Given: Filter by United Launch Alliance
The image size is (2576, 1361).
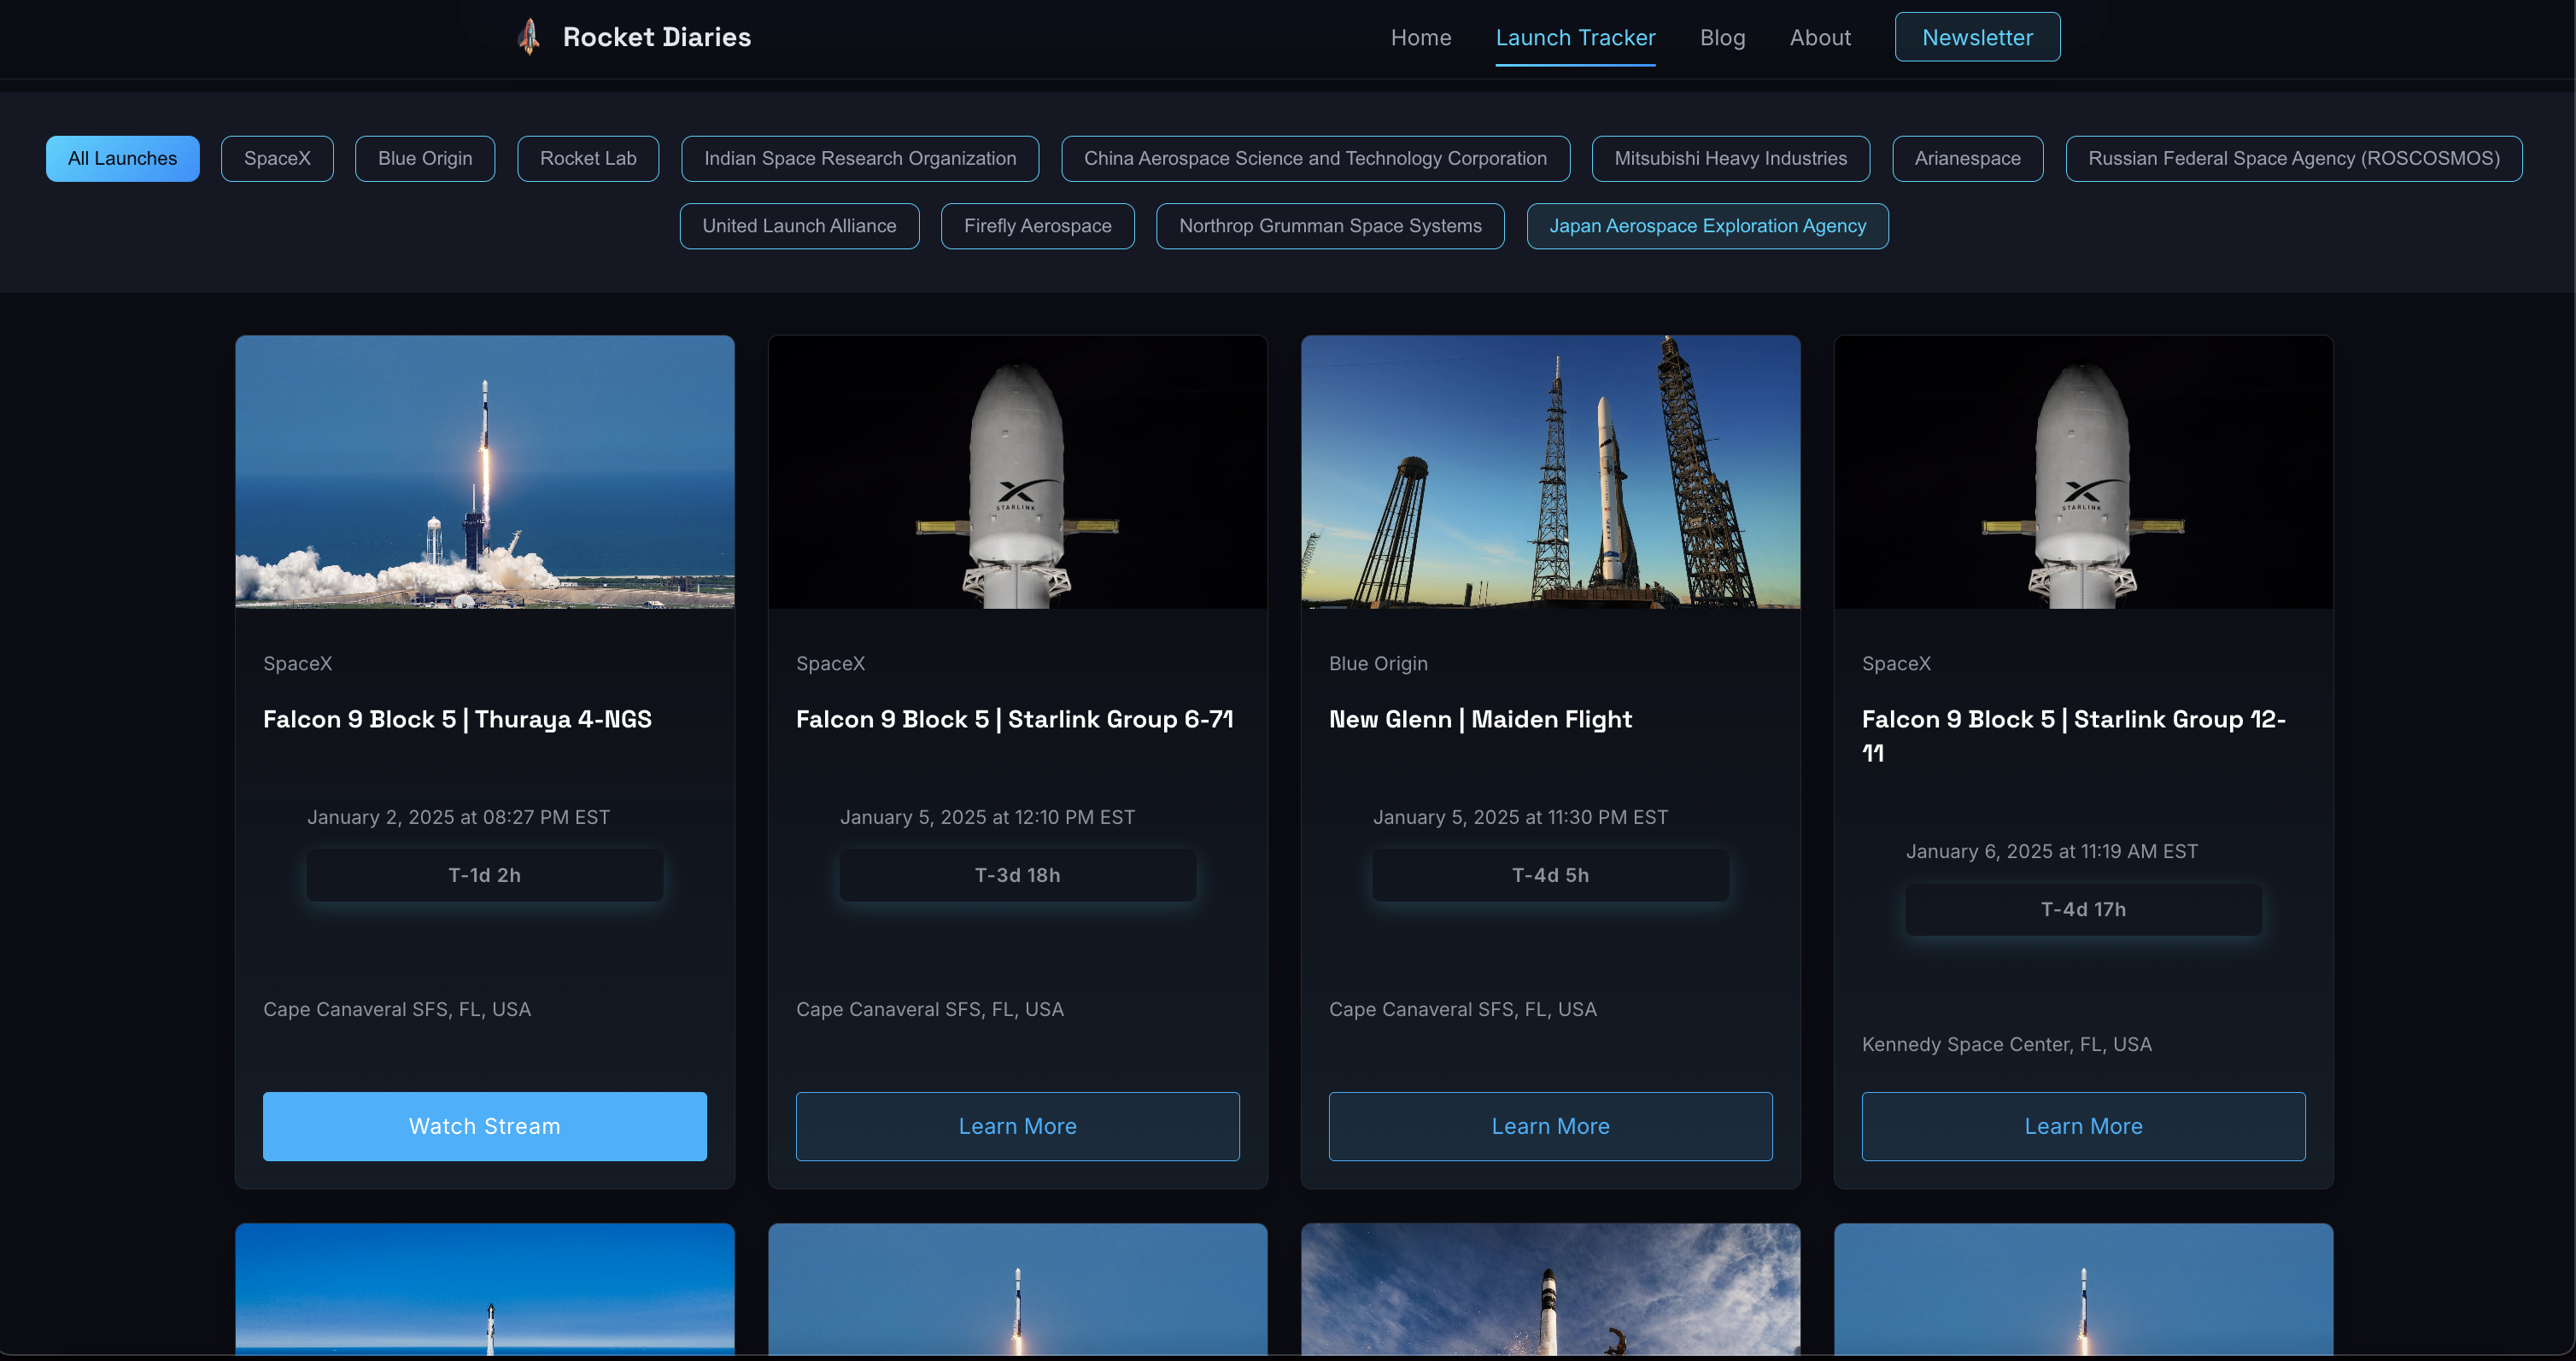Looking at the screenshot, I should 799,226.
